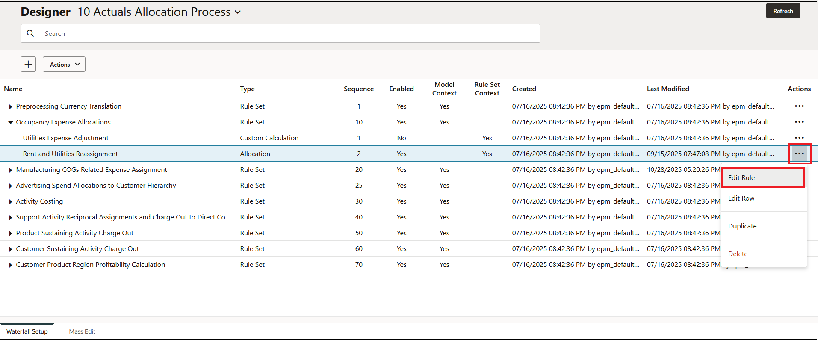
Task: Open the model selector chevron beside title
Action: pos(238,12)
